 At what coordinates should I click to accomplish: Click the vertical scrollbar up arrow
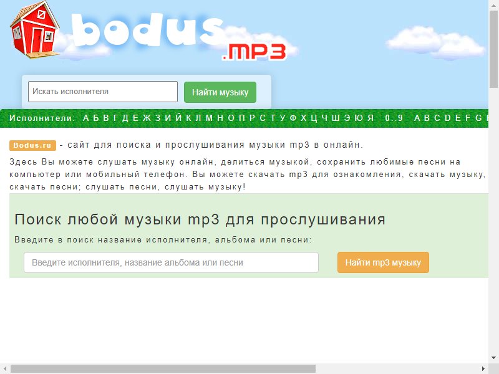click(493, 4)
